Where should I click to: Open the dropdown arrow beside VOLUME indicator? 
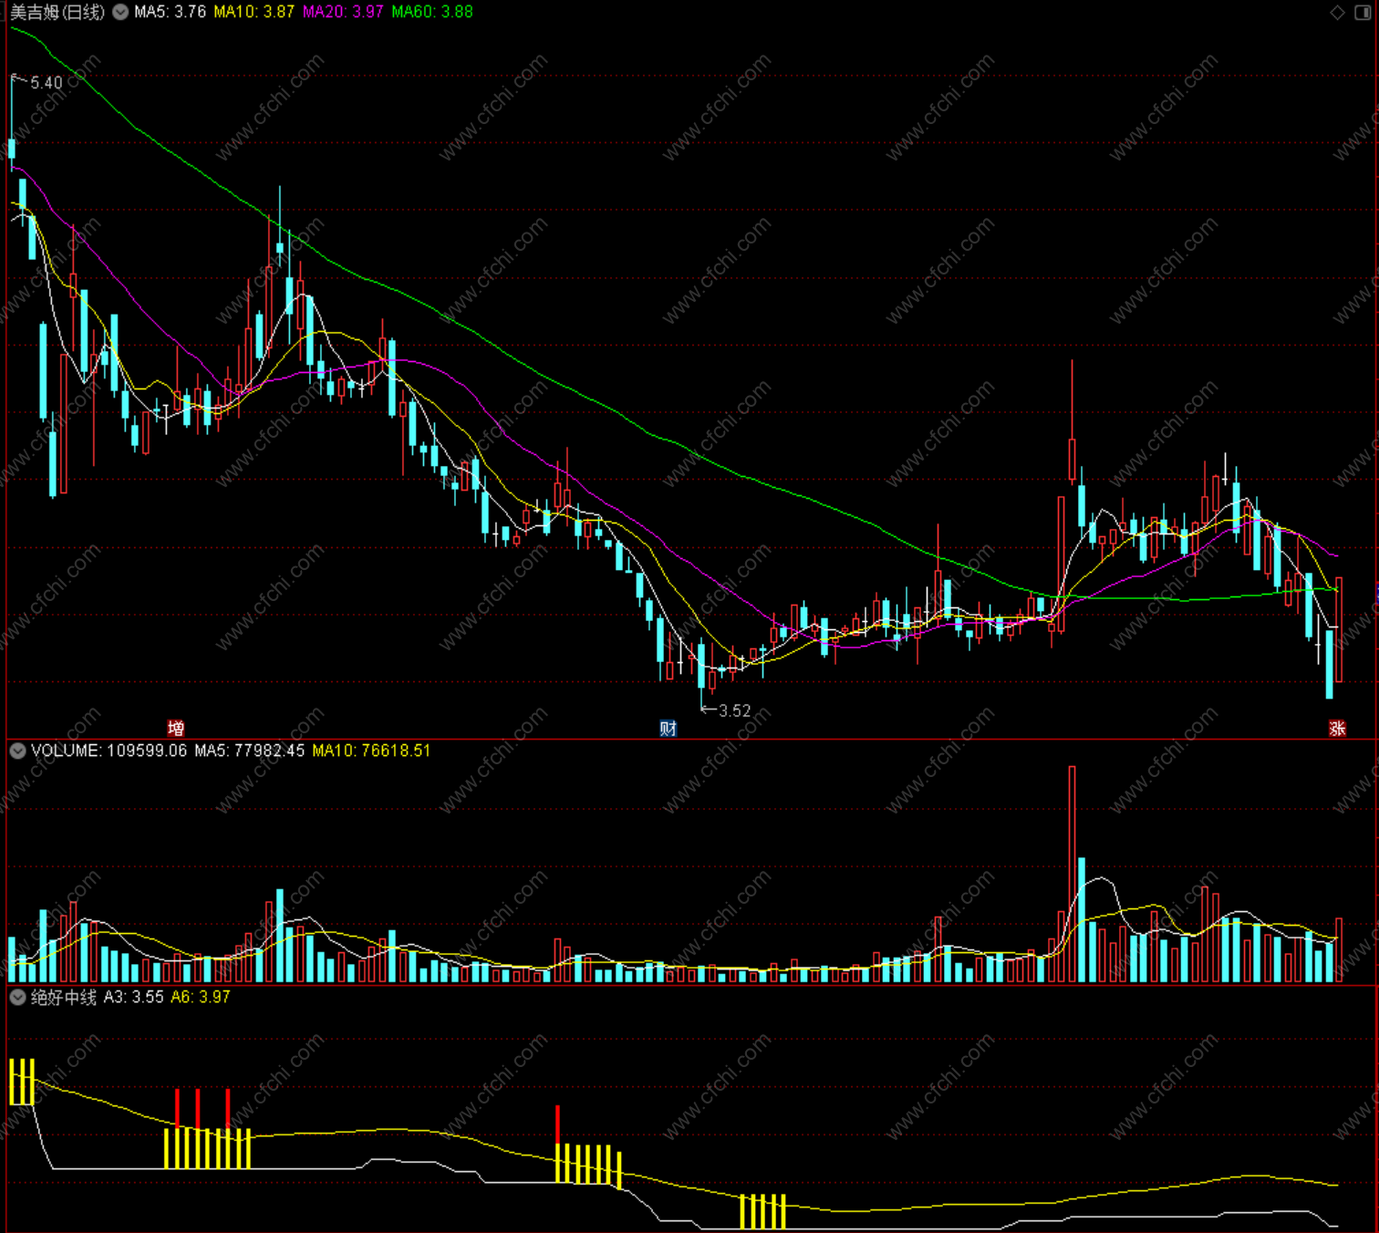17,751
